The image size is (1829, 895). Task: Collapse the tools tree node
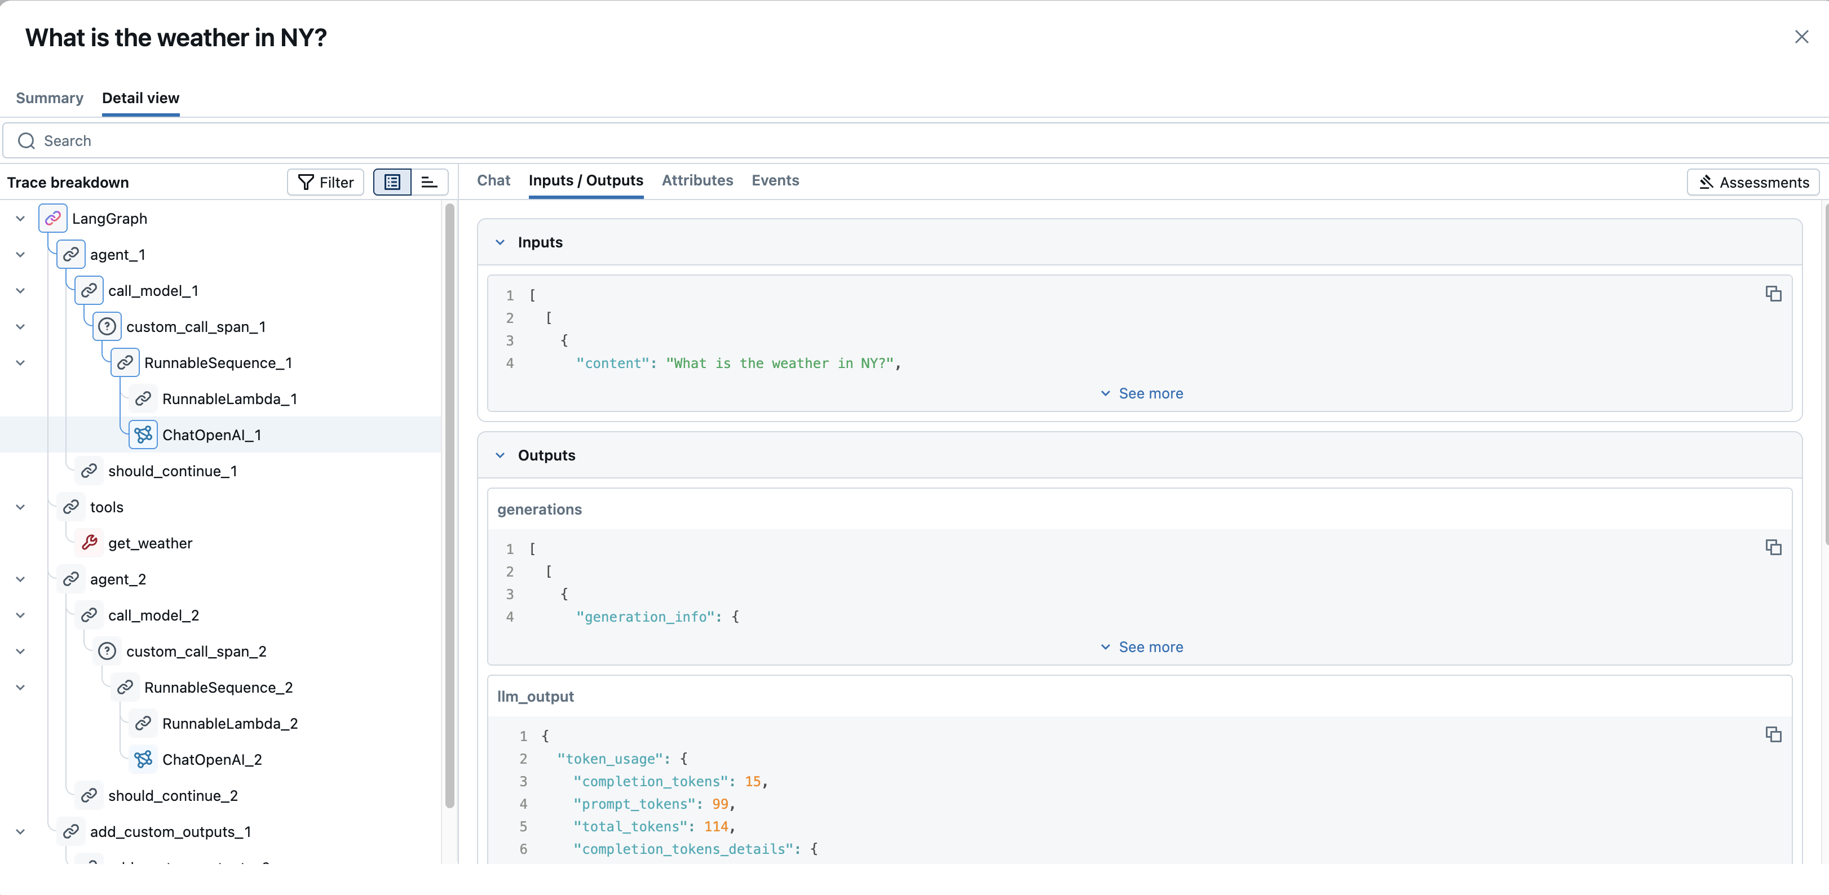pyautogui.click(x=20, y=507)
